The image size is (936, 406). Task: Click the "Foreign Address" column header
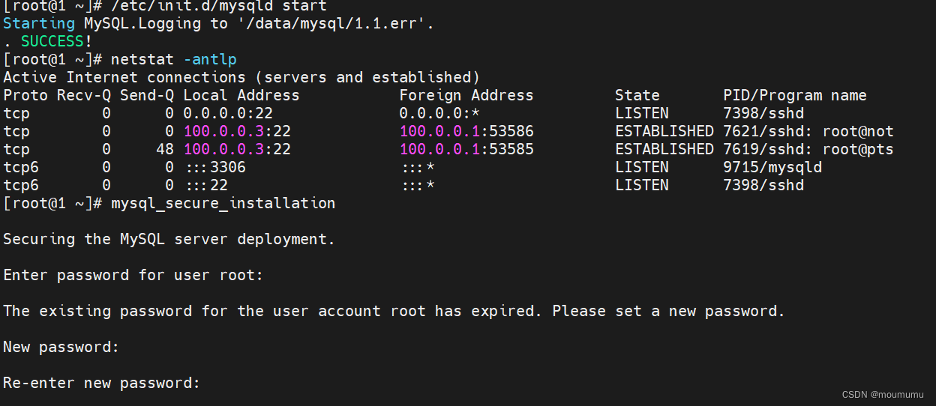(466, 95)
